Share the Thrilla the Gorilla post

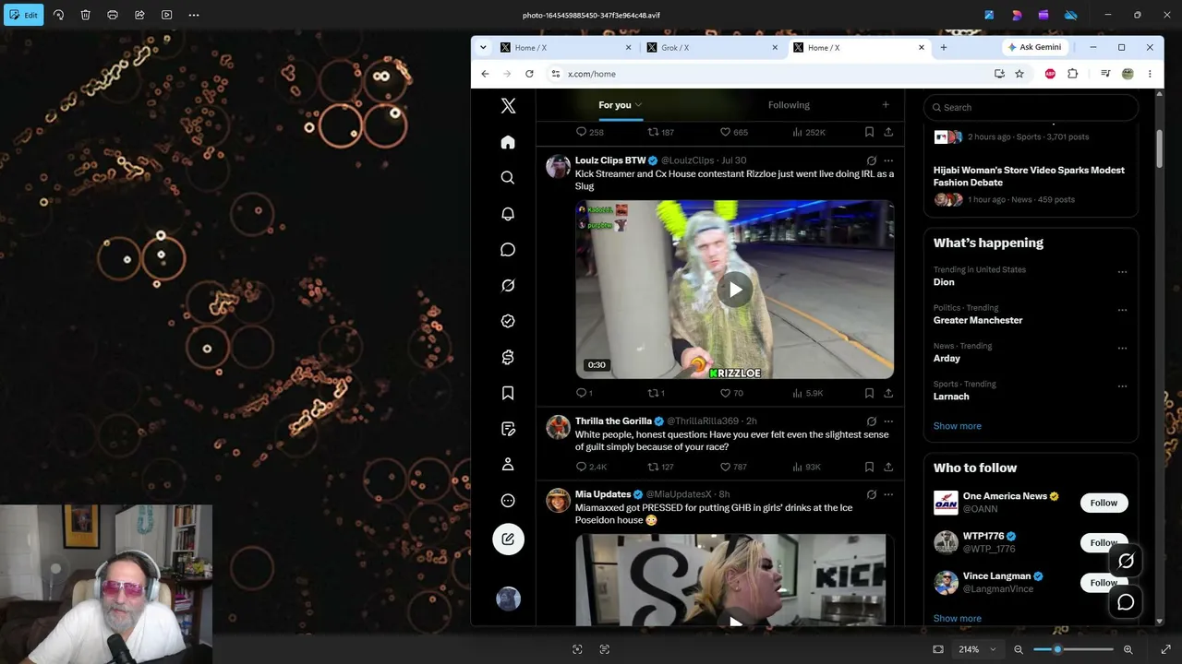(x=888, y=467)
